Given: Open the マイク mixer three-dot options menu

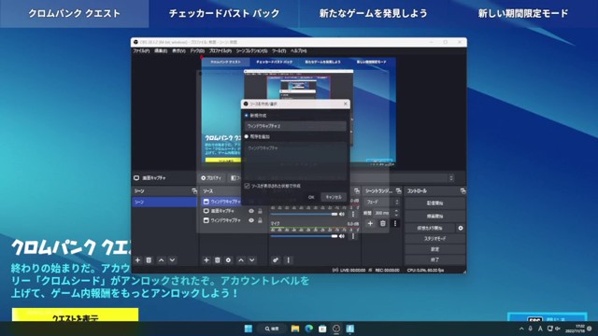Looking at the screenshot, I should click(x=353, y=236).
